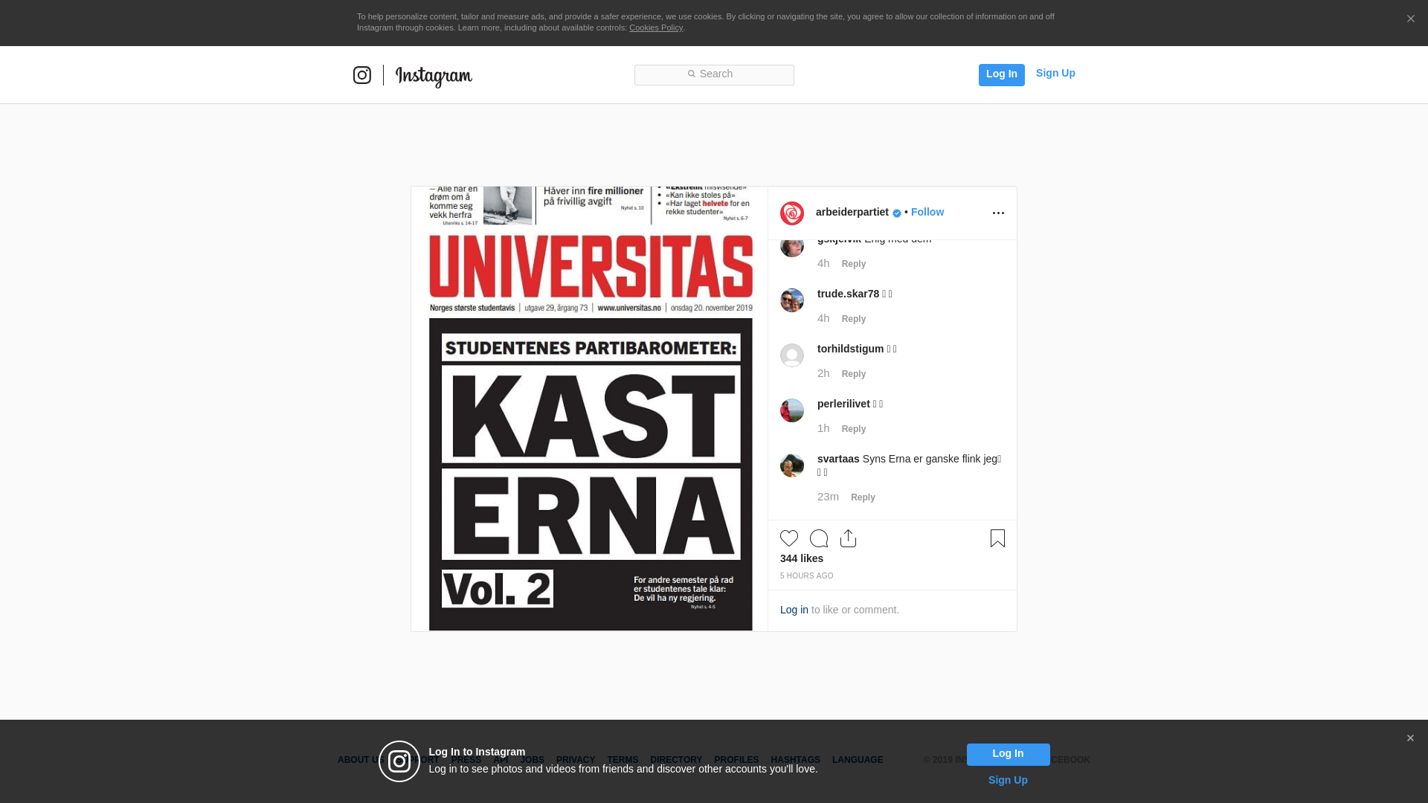Open the Cookies Policy link
The image size is (1428, 803).
[x=655, y=28]
